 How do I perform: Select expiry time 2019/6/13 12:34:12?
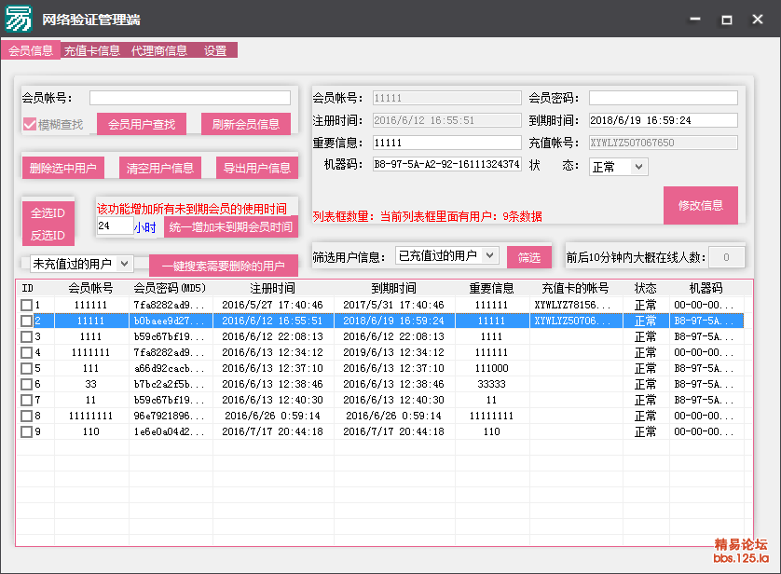393,352
